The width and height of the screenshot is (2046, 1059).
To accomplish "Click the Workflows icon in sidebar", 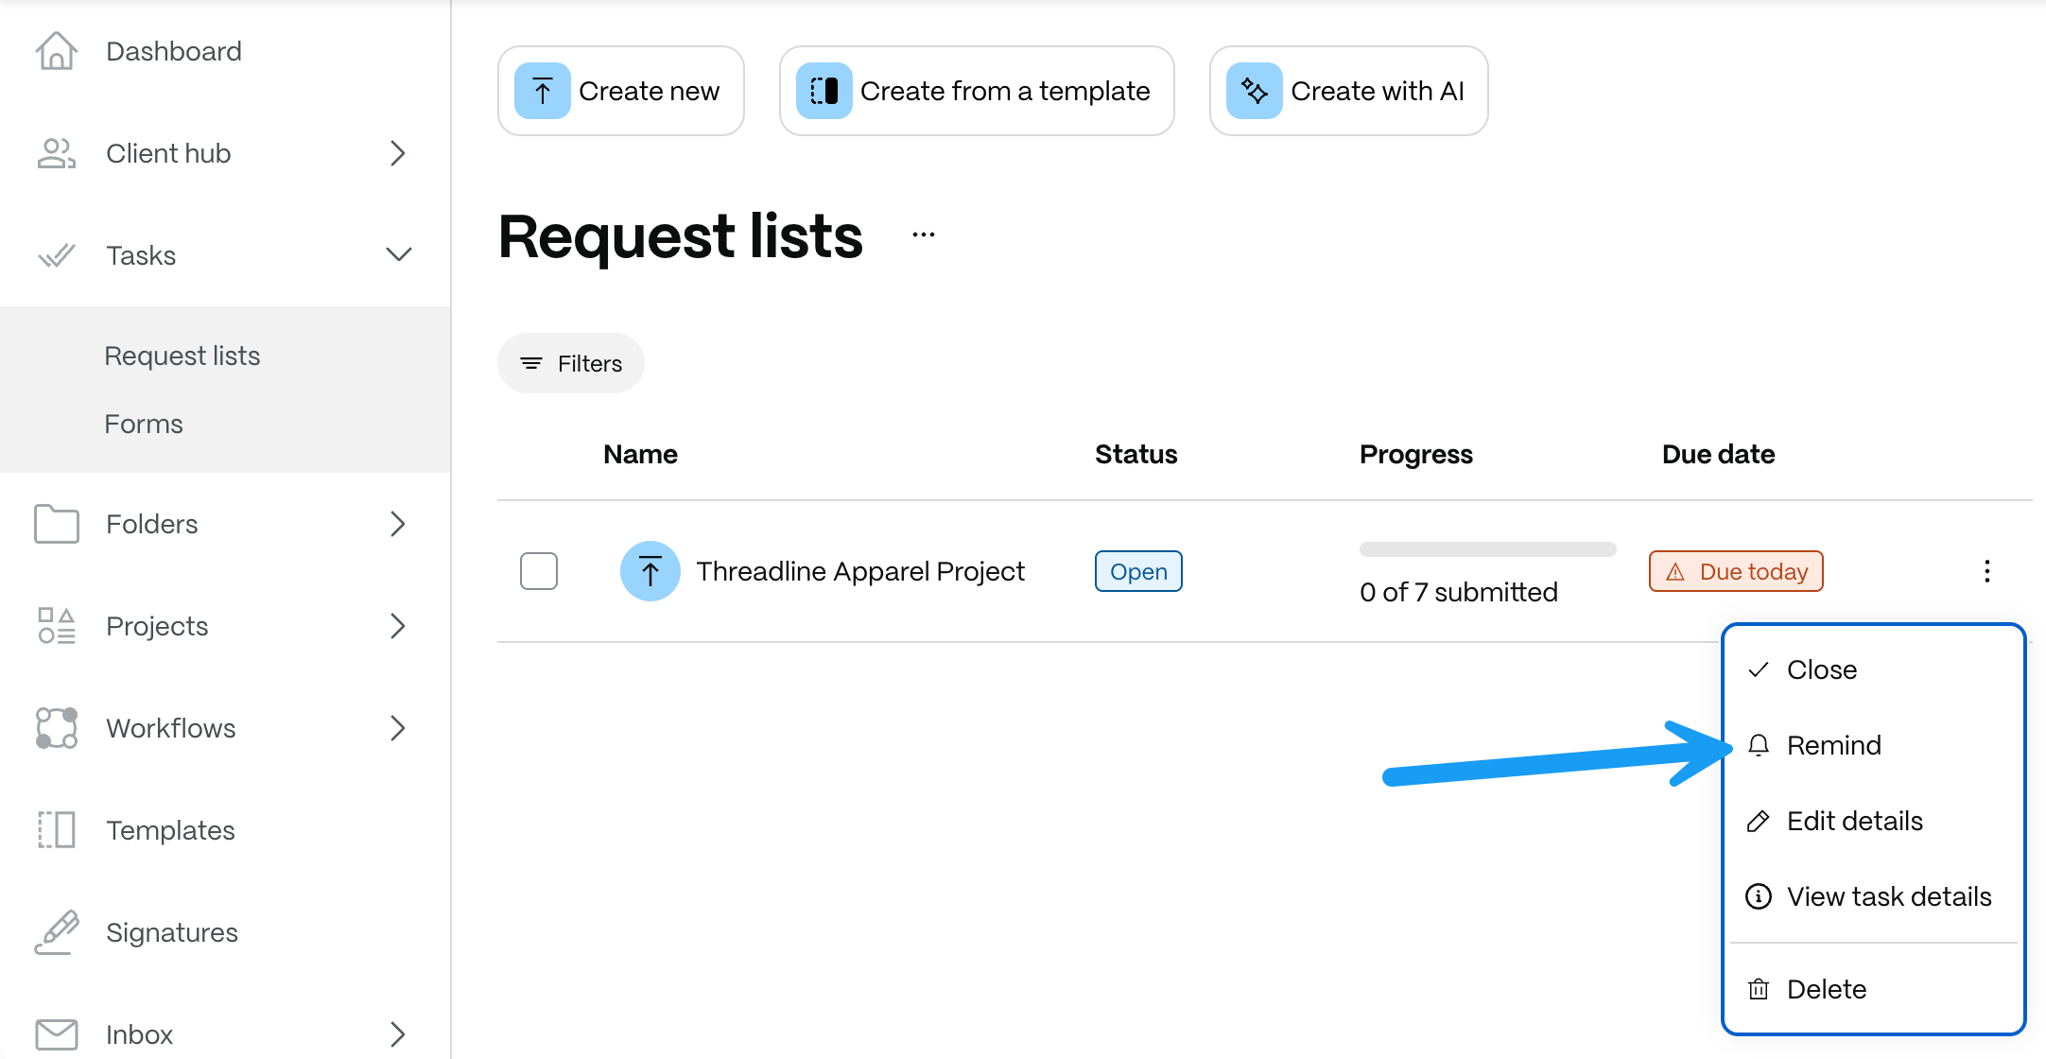I will [x=57, y=728].
